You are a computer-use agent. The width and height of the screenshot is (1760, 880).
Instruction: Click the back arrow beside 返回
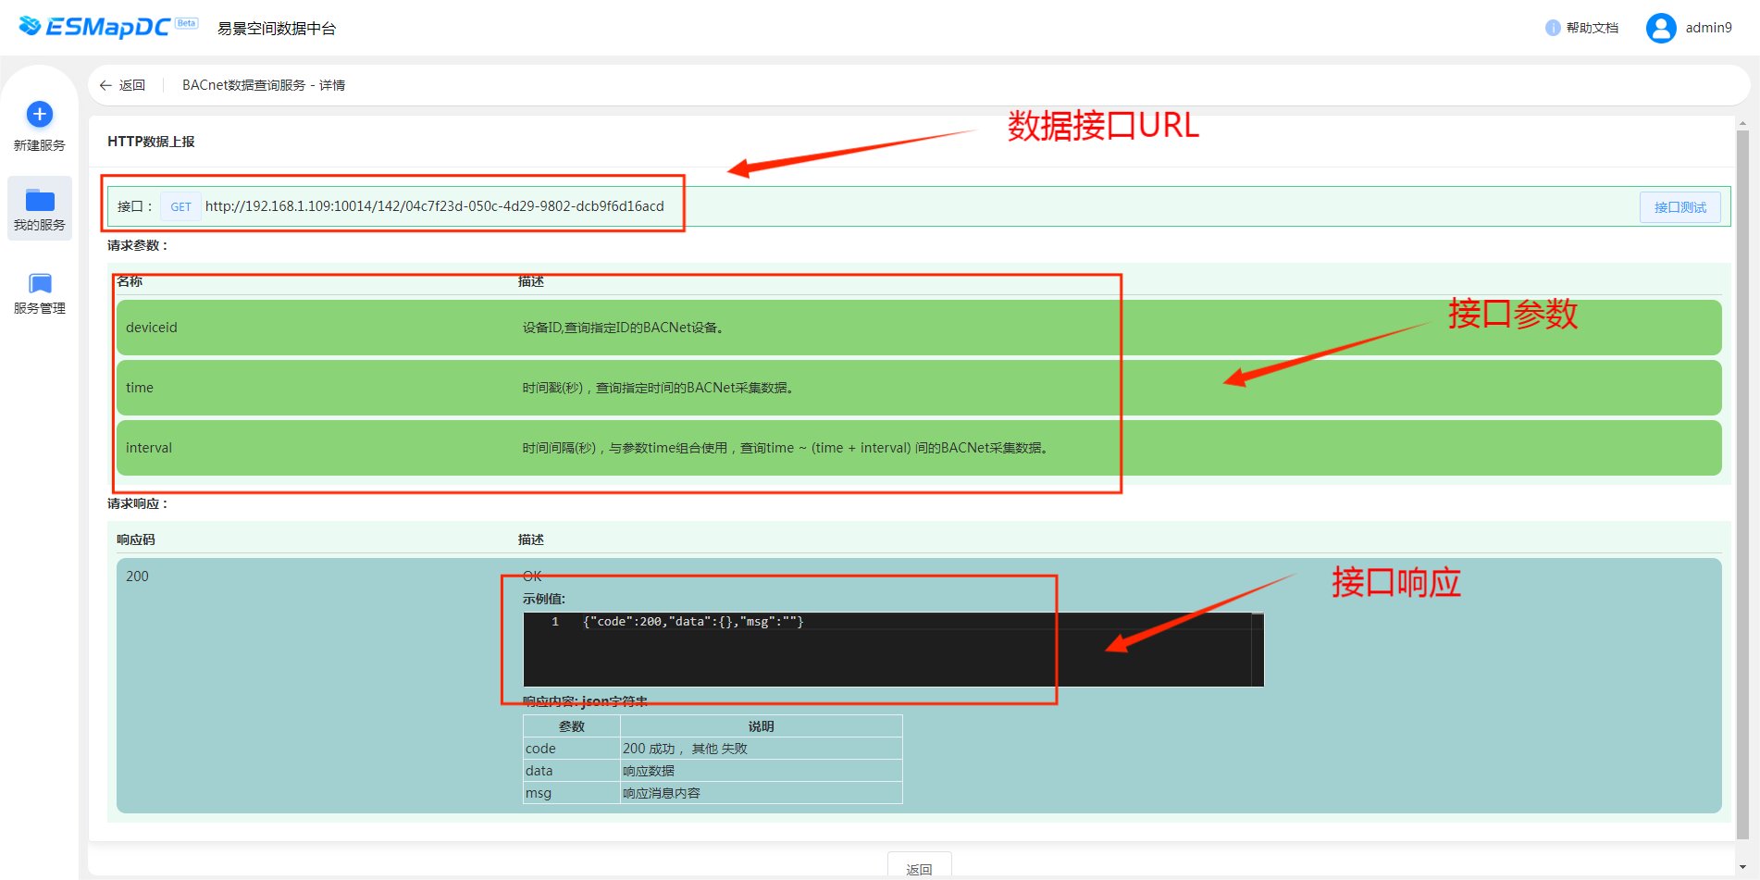[105, 85]
